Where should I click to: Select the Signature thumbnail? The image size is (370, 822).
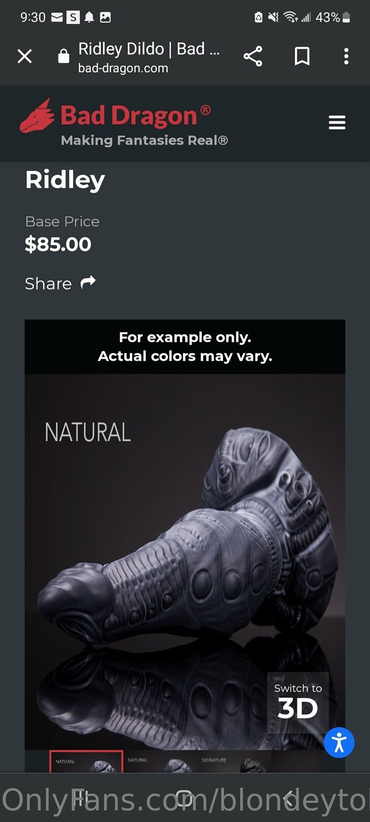[x=234, y=762]
